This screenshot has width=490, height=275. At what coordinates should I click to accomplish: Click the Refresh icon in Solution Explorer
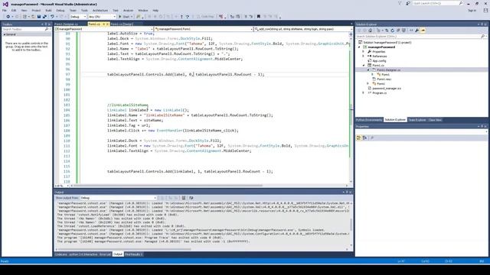[x=393, y=31]
